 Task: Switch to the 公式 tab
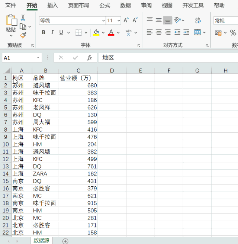point(105,5)
